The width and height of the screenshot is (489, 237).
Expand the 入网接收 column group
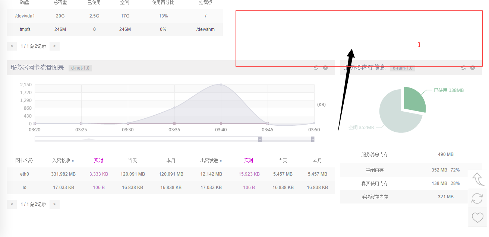pos(63,161)
